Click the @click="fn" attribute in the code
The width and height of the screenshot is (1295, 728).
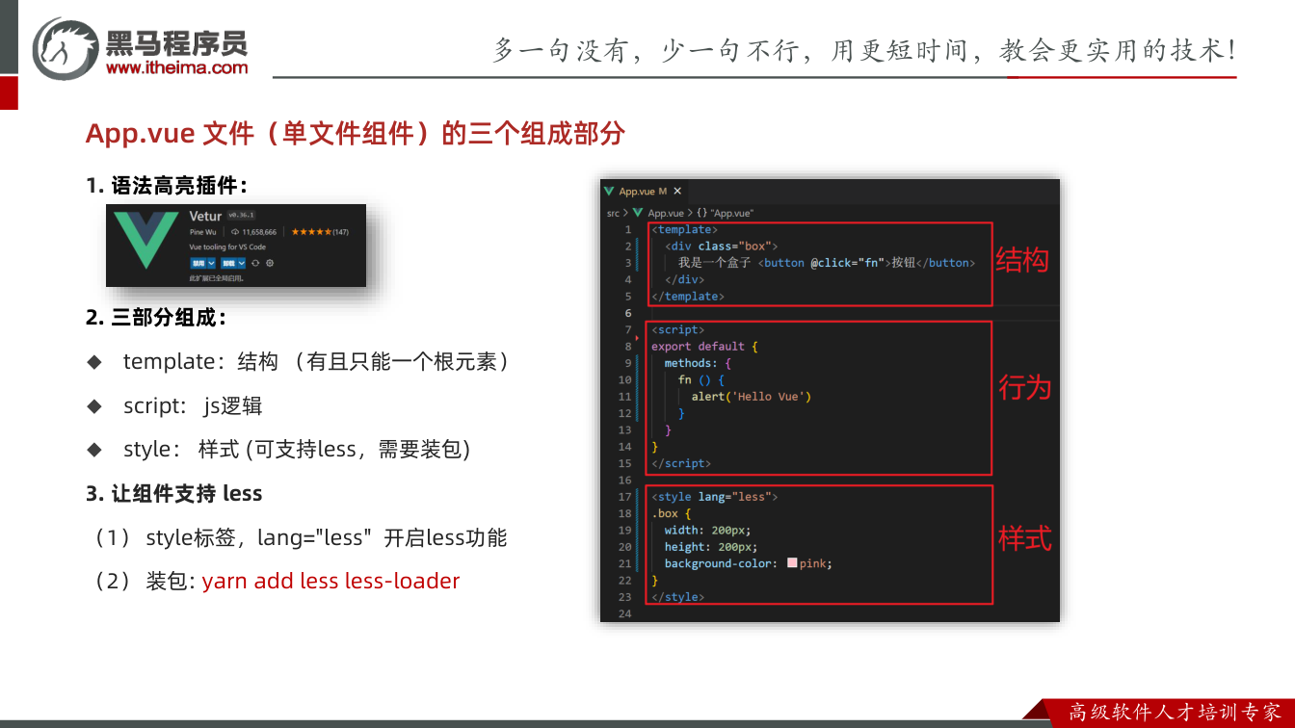849,263
